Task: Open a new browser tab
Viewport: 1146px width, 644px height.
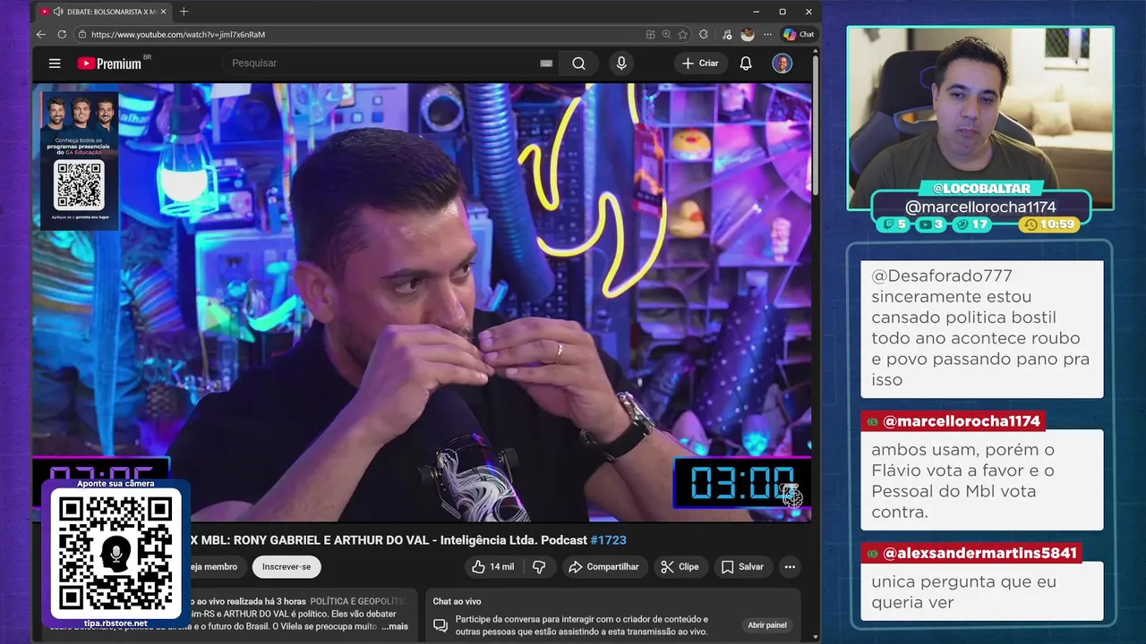Action: coord(184,12)
